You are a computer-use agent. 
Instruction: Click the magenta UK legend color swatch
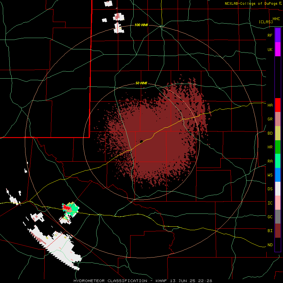tap(278, 49)
